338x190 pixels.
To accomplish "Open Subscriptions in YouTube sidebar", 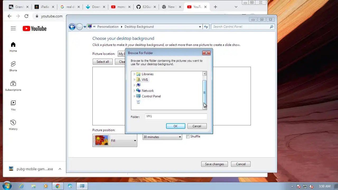I will coord(13,86).
